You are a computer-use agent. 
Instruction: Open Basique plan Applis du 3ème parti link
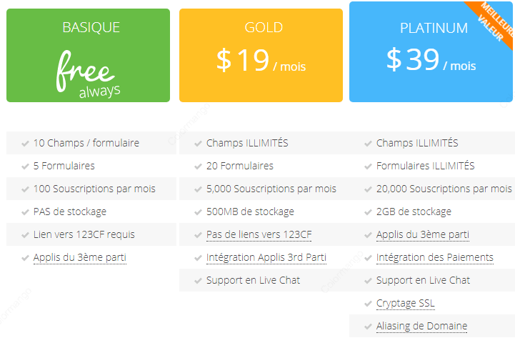click(x=80, y=257)
